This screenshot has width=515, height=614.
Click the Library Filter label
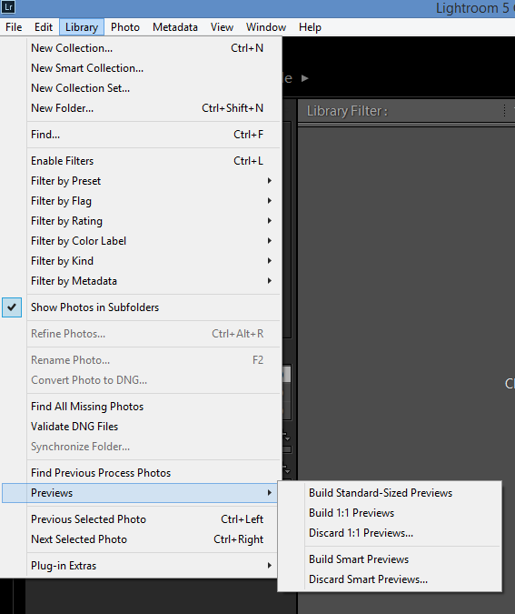coord(347,111)
